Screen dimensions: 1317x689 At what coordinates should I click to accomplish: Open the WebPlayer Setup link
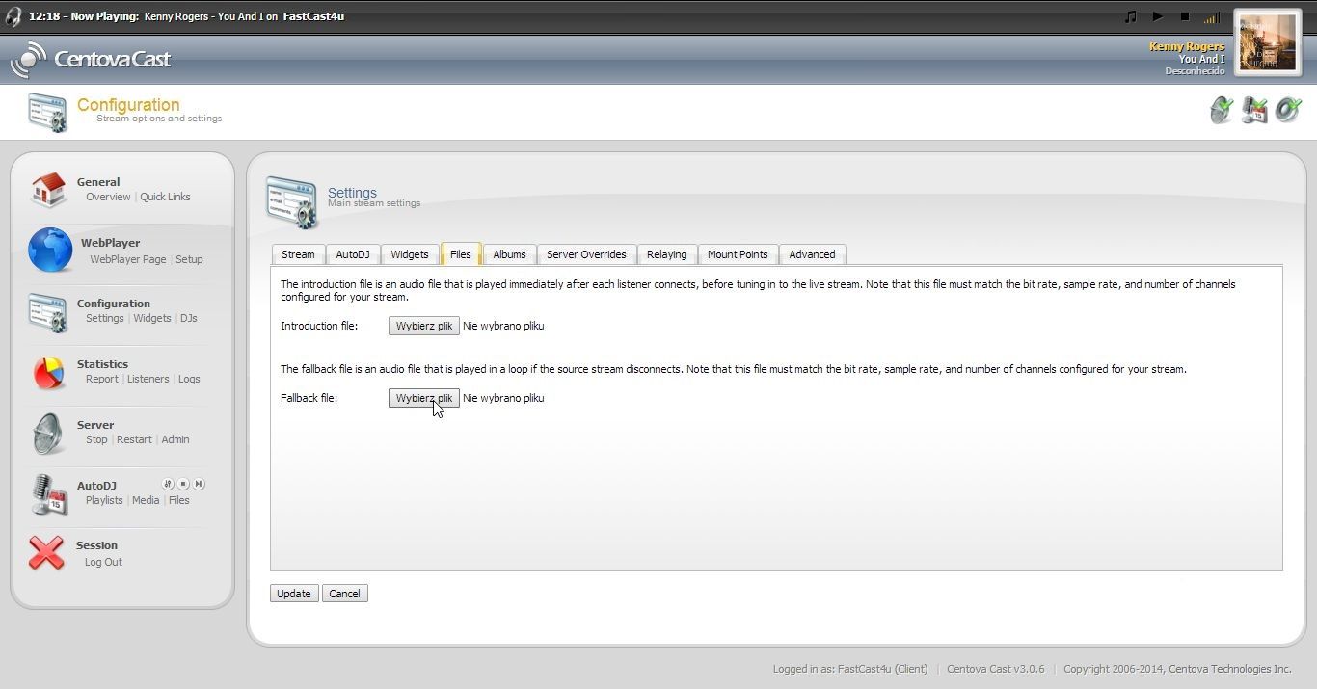coord(189,259)
